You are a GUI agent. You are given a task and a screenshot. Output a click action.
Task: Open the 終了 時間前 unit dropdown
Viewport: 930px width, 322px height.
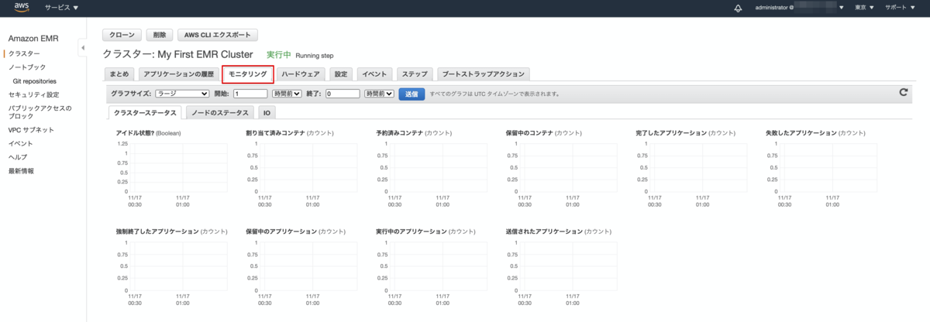click(379, 94)
